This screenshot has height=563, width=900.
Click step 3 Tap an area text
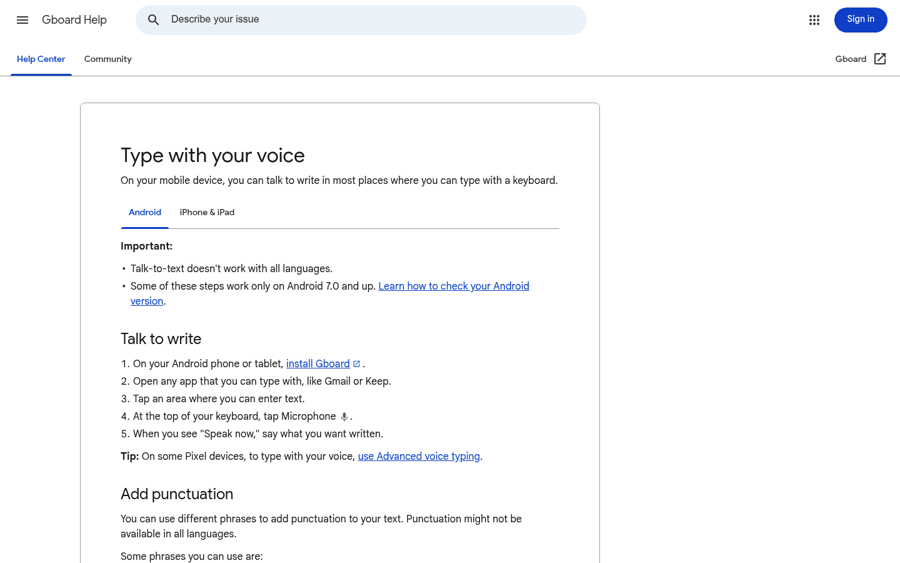[219, 399]
